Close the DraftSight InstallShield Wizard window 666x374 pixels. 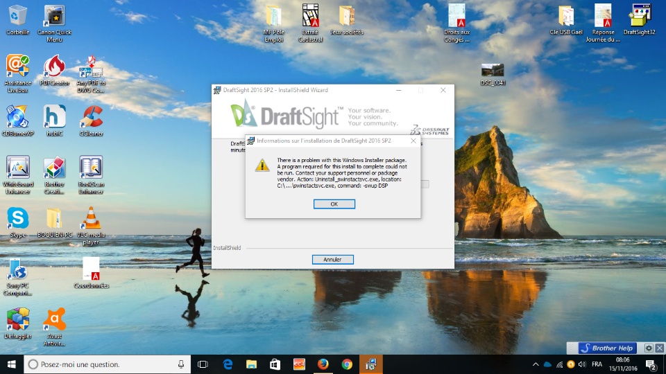tap(443, 90)
